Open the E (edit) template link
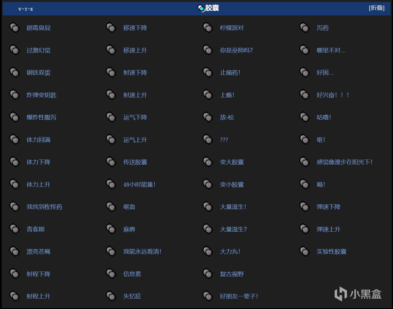 [x=32, y=9]
